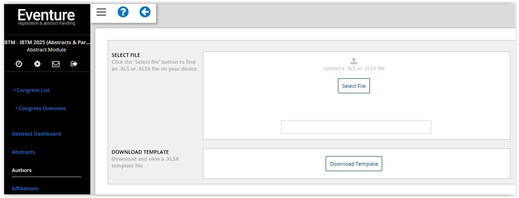This screenshot has height=198, width=519.
Task: Go to Congress Overview
Action: [x=42, y=108]
